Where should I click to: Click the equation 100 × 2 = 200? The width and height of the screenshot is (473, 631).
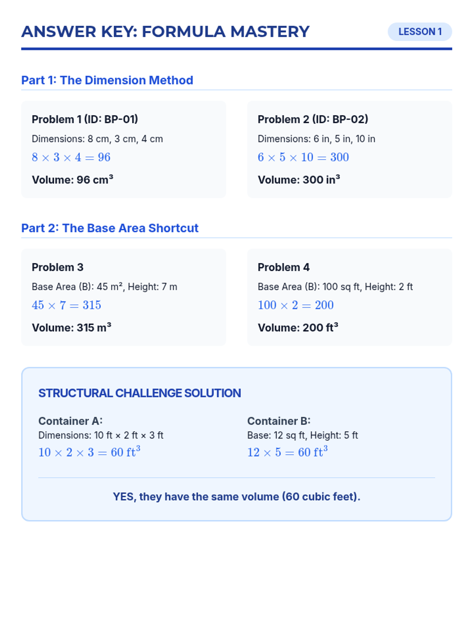[296, 305]
